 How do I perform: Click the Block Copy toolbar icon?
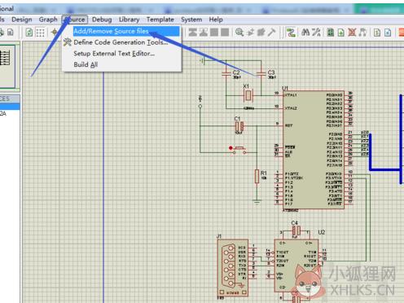[193, 33]
